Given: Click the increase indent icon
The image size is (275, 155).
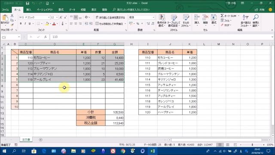Looking at the screenshot, I should pyautogui.click(x=91, y=24).
